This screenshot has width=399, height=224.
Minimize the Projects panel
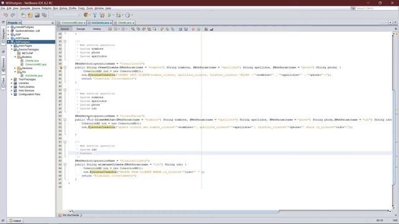[x=52, y=22]
